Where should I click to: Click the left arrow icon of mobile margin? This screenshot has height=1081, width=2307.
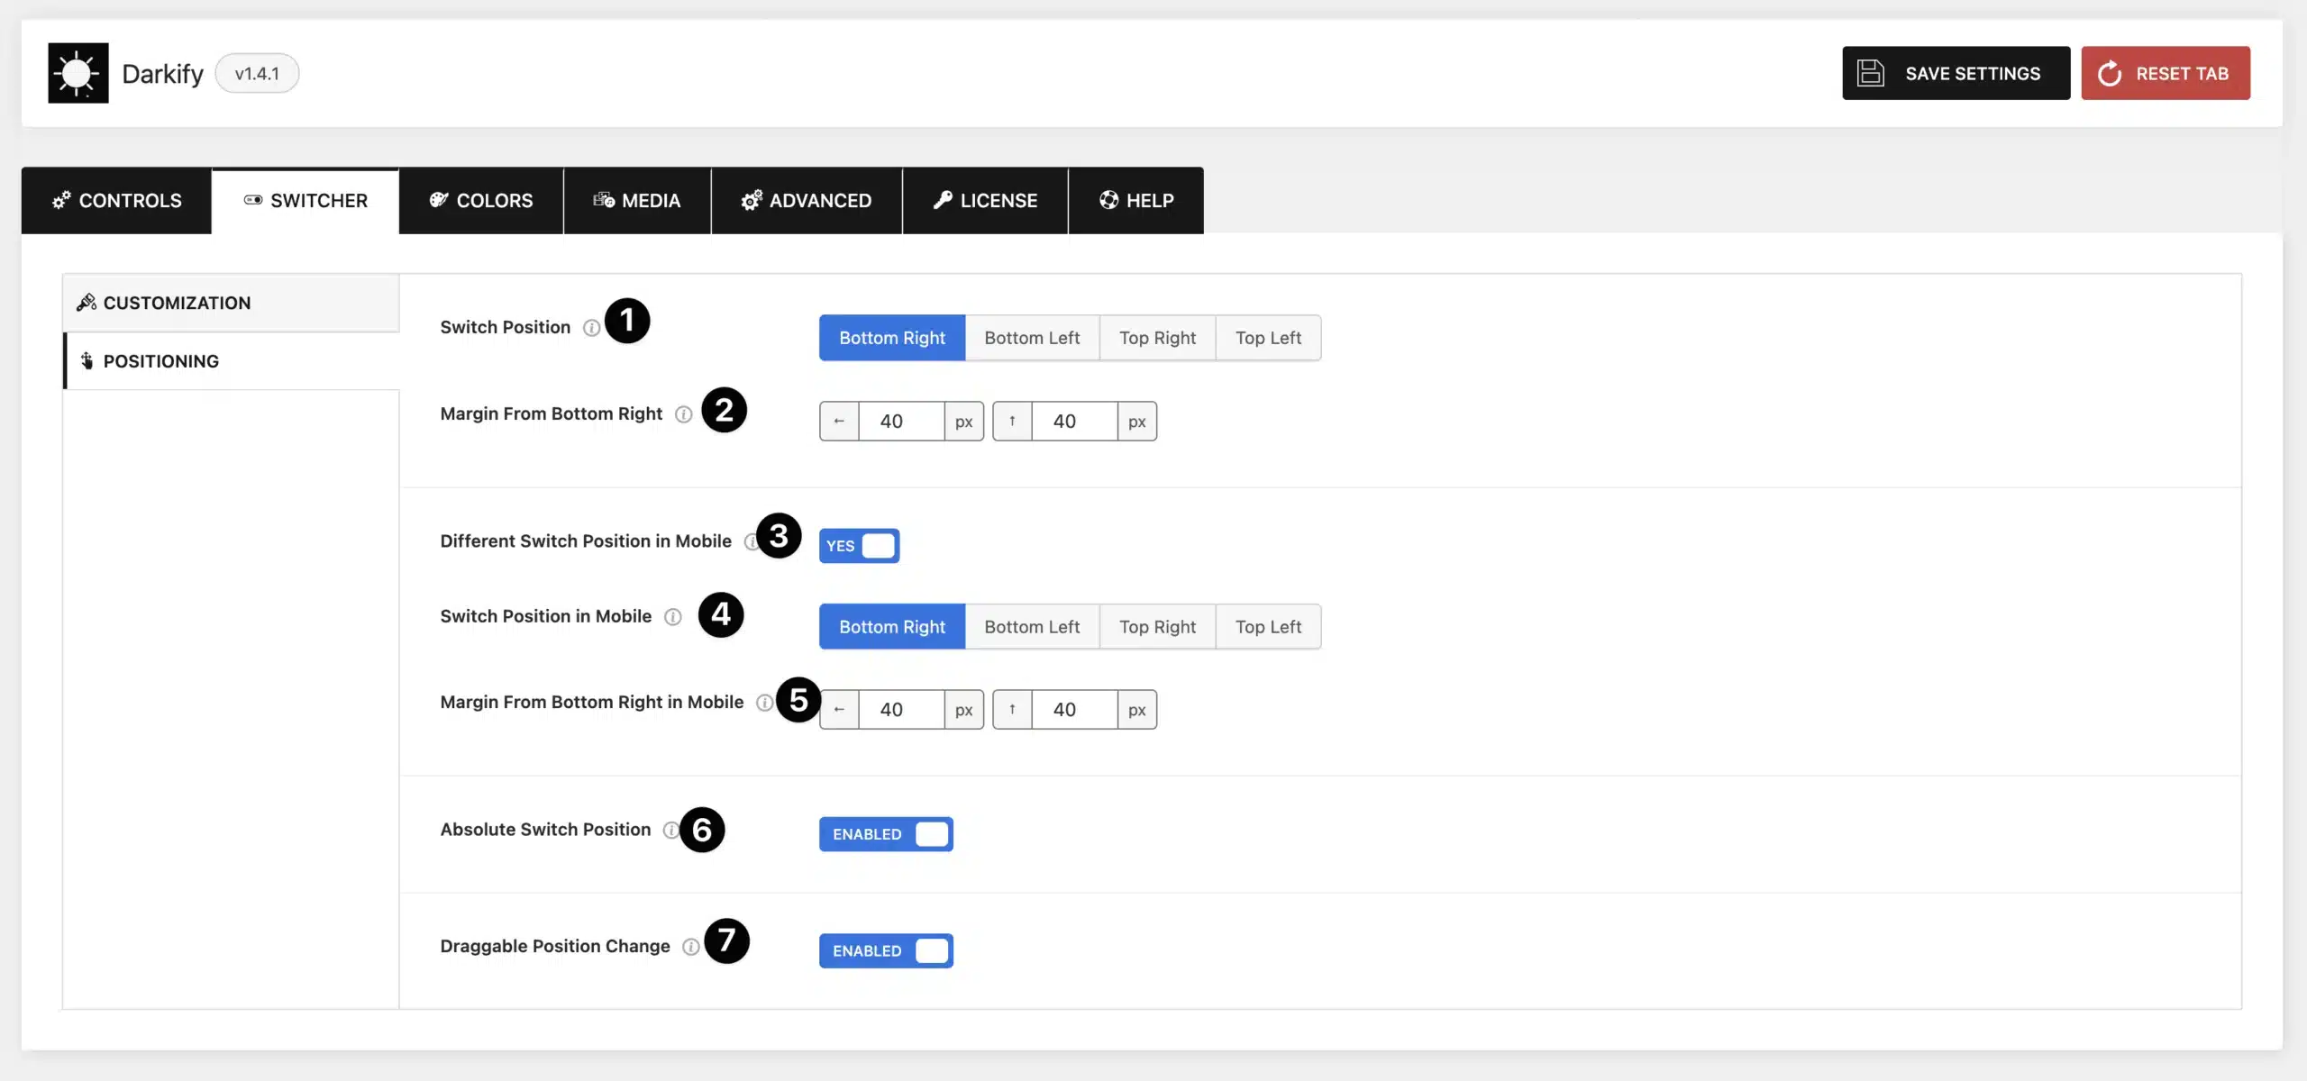click(839, 710)
